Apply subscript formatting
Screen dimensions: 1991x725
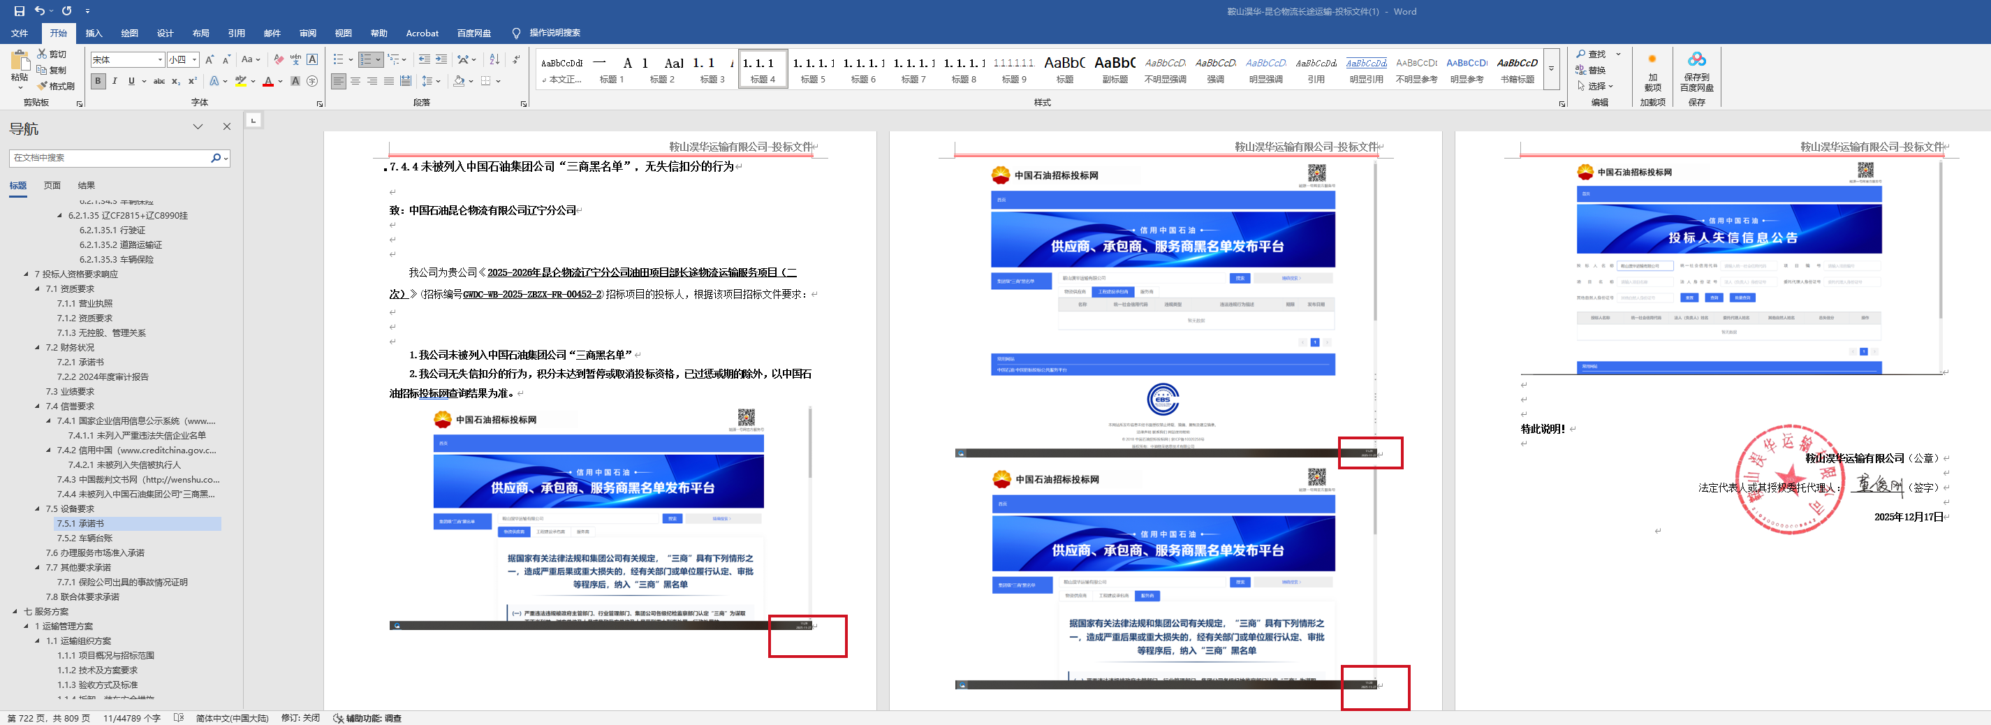point(176,81)
